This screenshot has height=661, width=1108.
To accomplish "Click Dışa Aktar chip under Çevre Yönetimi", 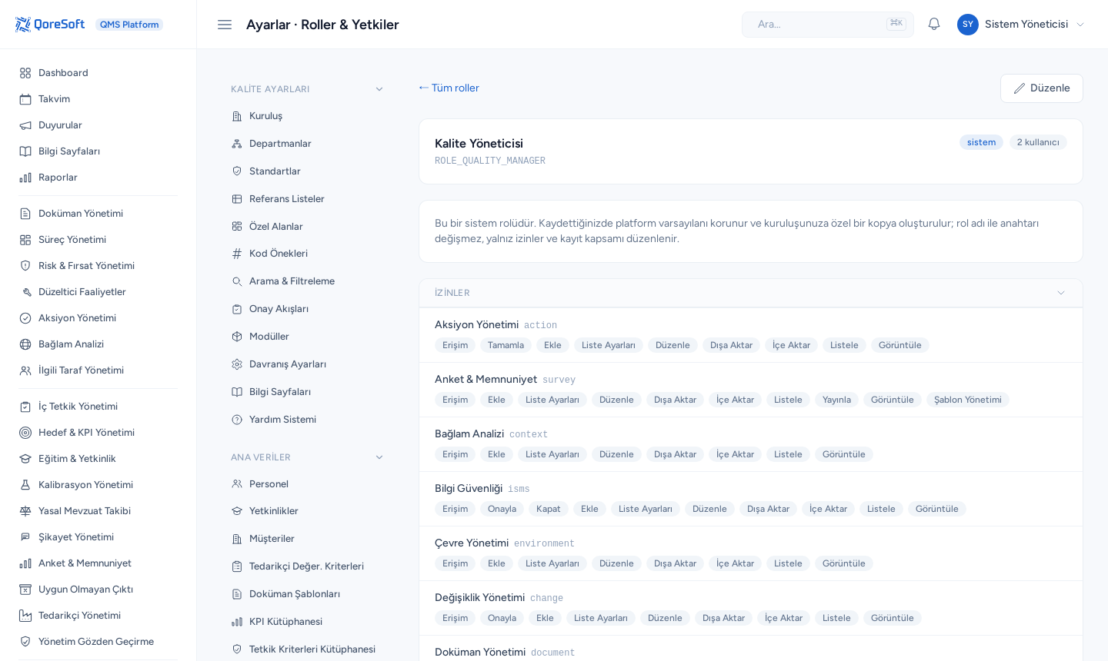I will [675, 563].
